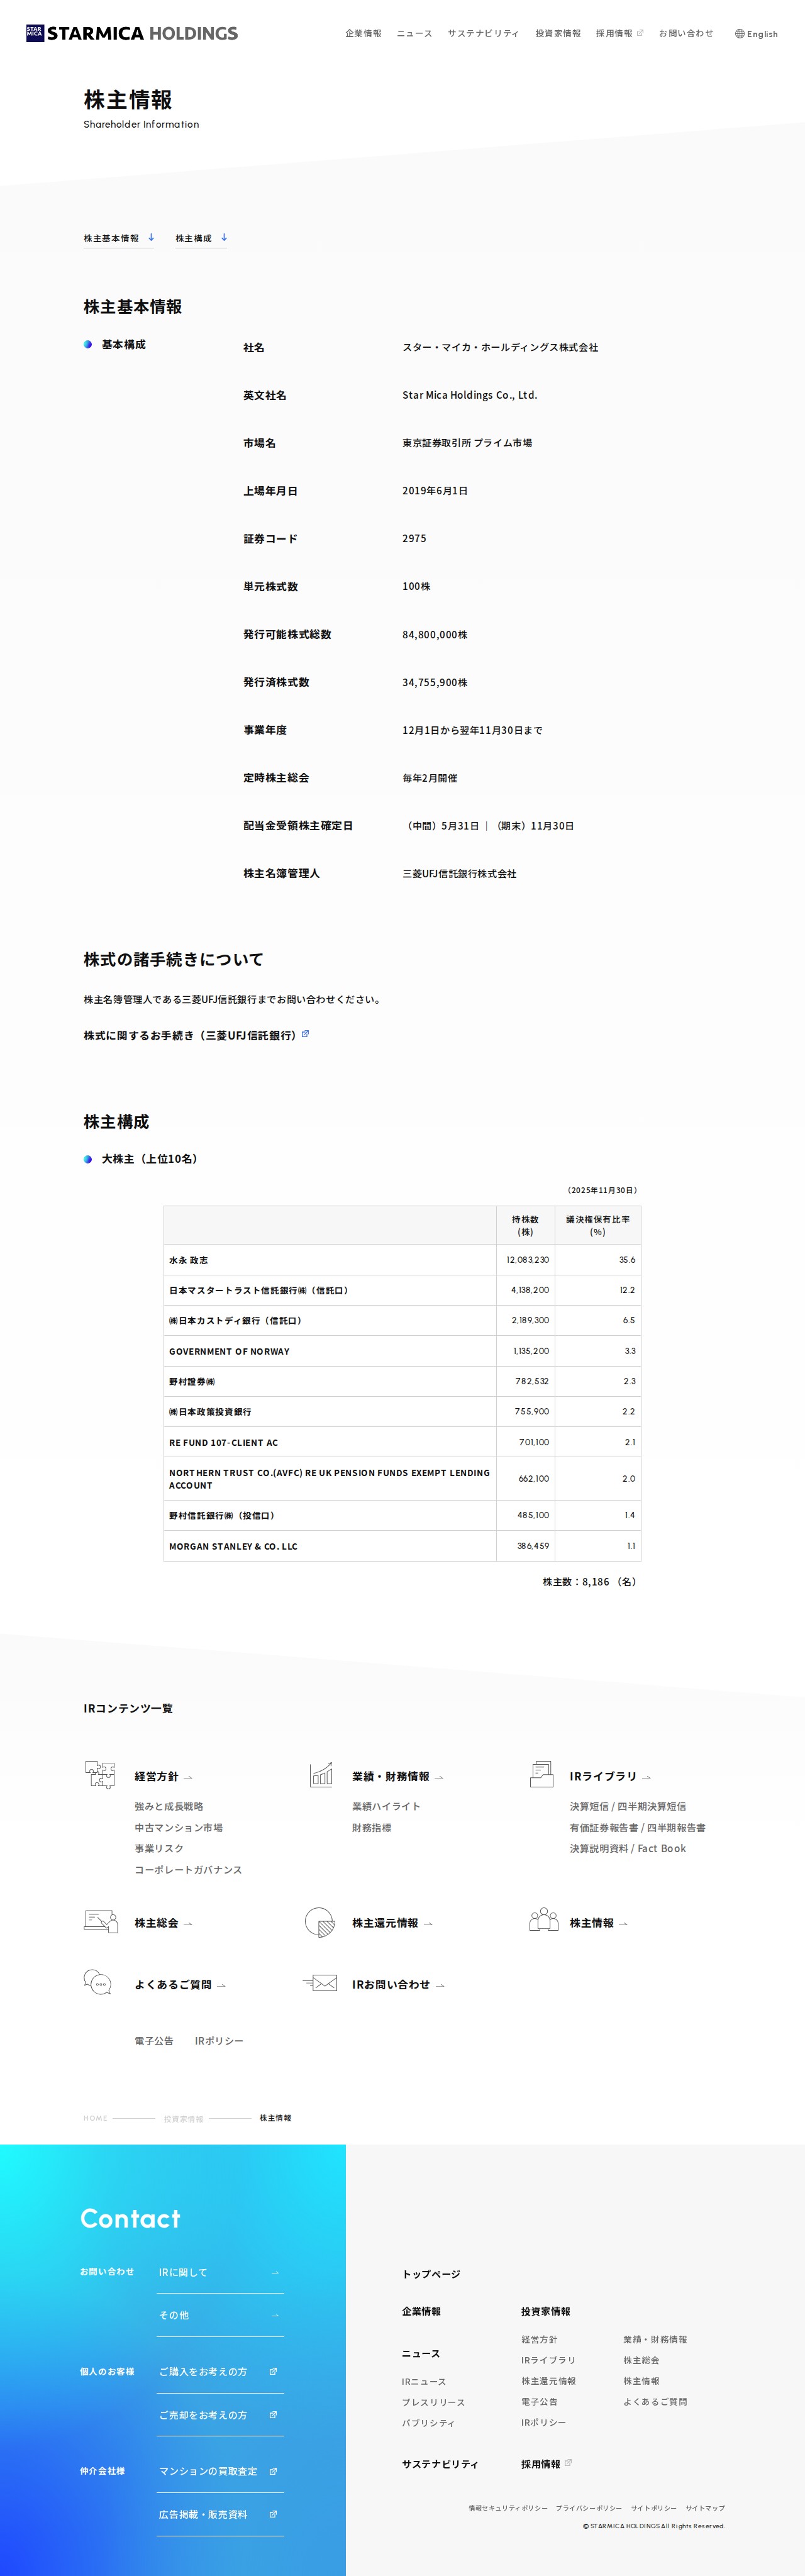Open IRニュース footer link

424,2381
